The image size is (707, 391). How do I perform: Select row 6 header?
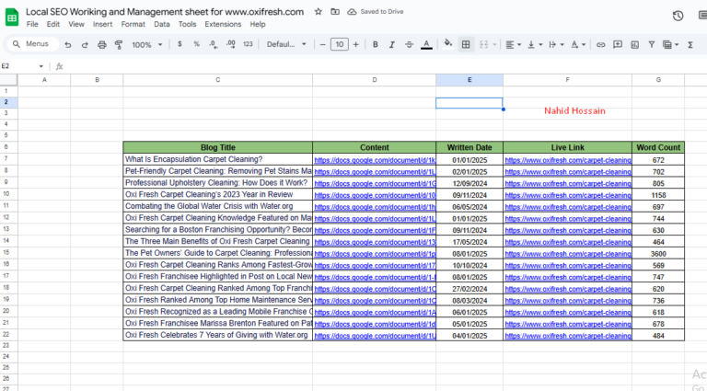pyautogui.click(x=6, y=147)
